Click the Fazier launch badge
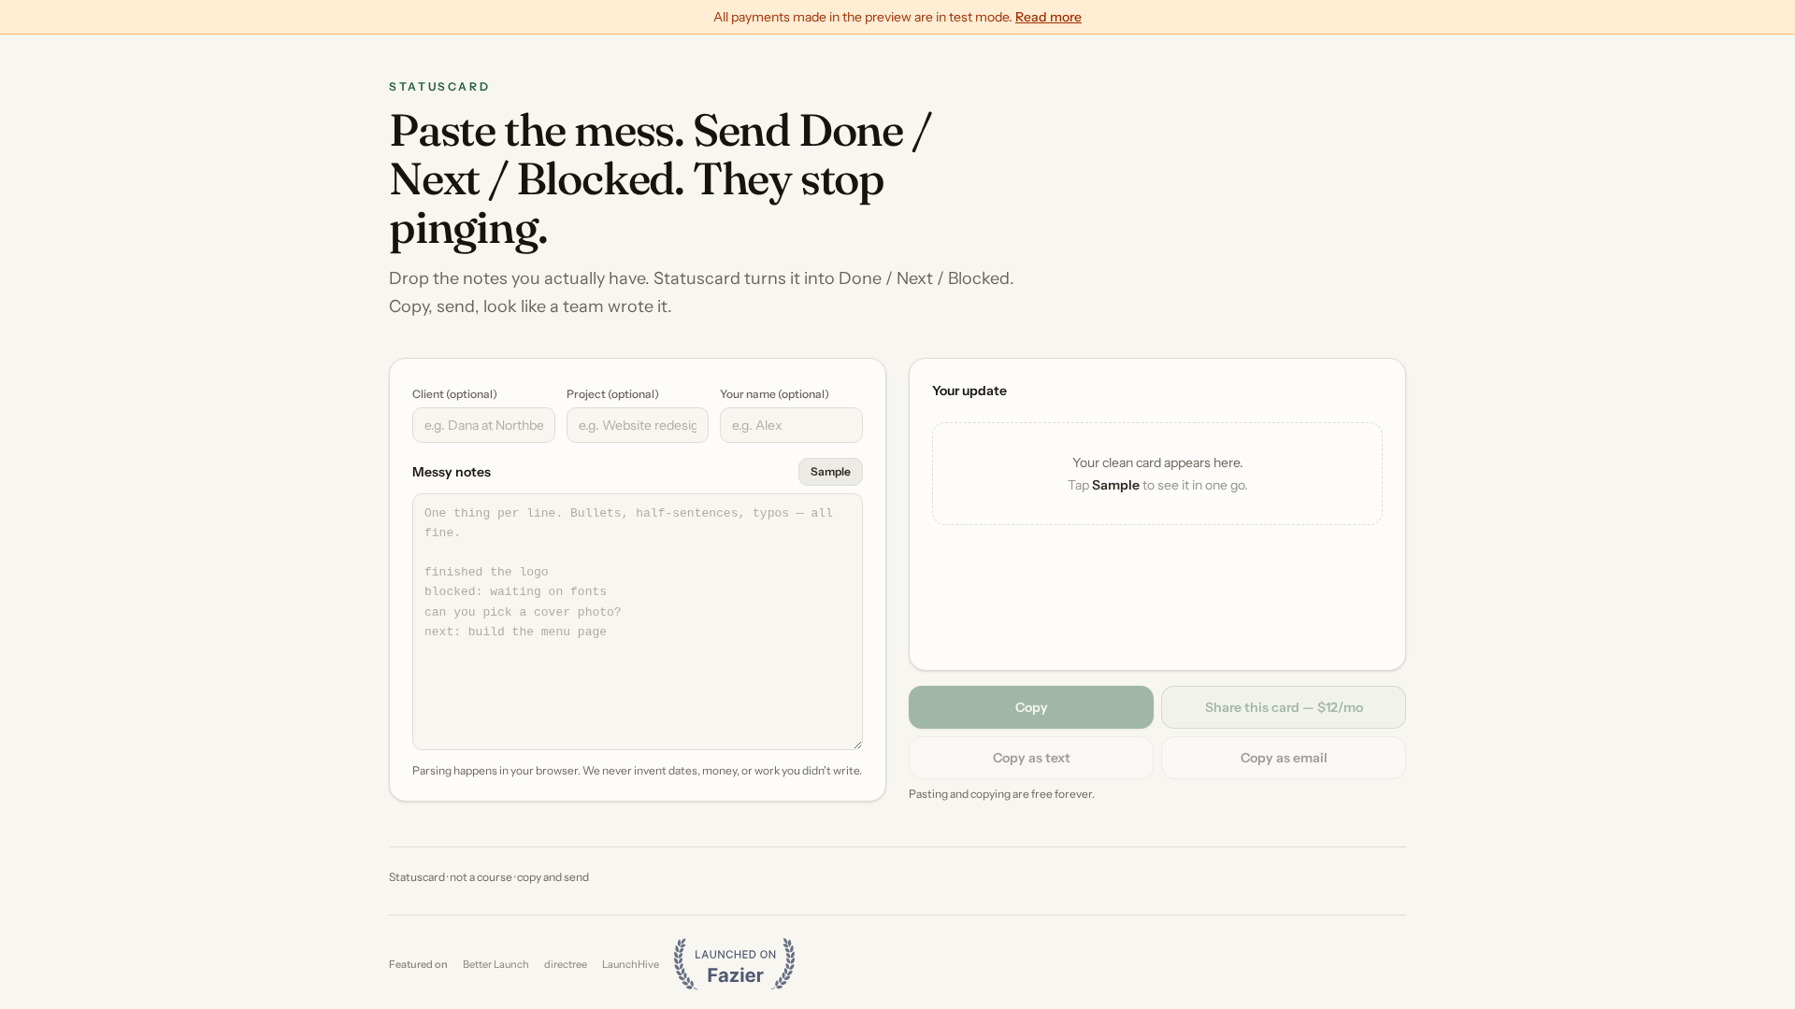The height and width of the screenshot is (1009, 1795). tap(735, 964)
